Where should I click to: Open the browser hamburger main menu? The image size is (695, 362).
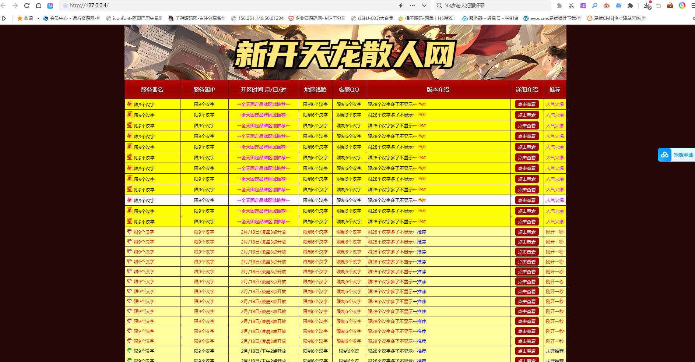pos(693,6)
